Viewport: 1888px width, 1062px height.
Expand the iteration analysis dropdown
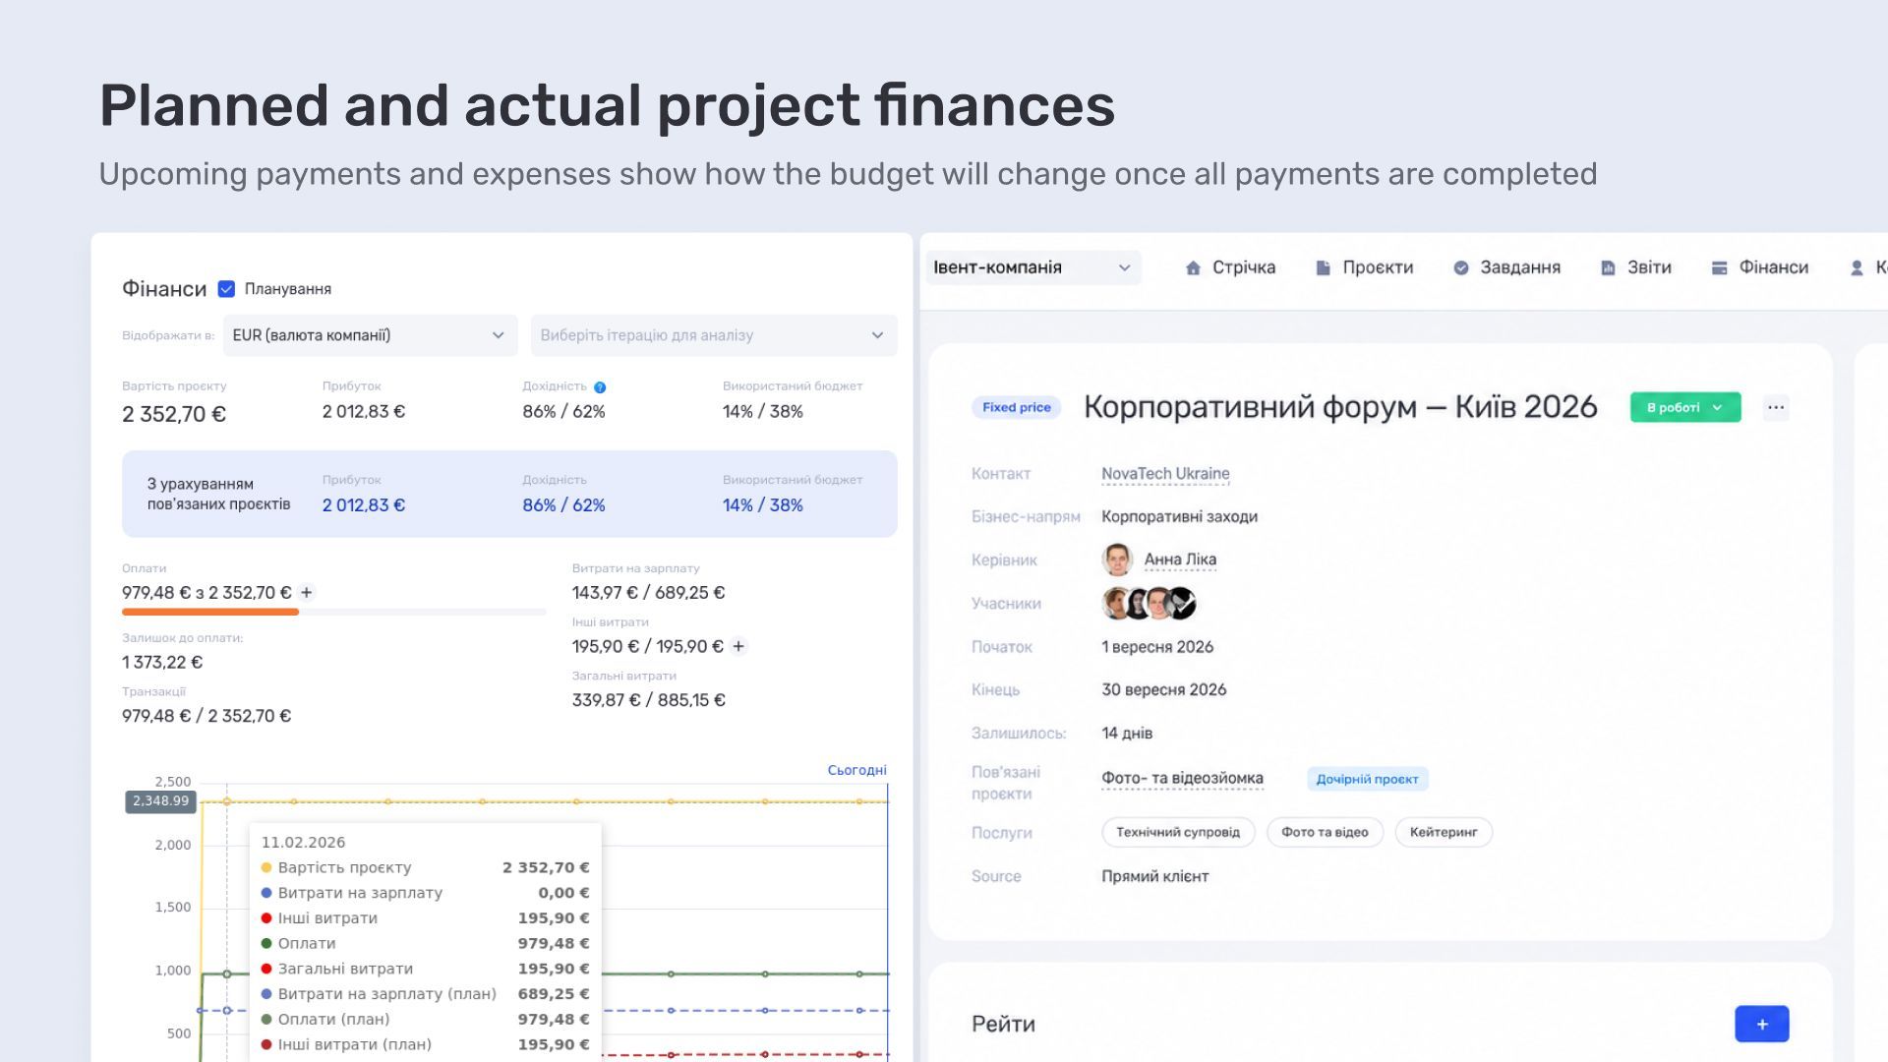[x=714, y=335]
